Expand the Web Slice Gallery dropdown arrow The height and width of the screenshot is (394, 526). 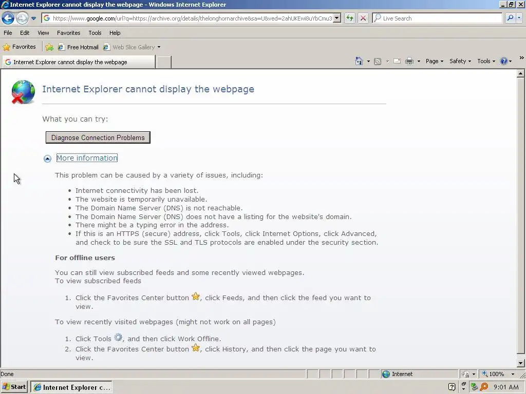click(159, 47)
